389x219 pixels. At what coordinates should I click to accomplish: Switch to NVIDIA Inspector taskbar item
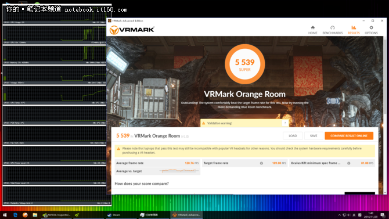pos(56,215)
